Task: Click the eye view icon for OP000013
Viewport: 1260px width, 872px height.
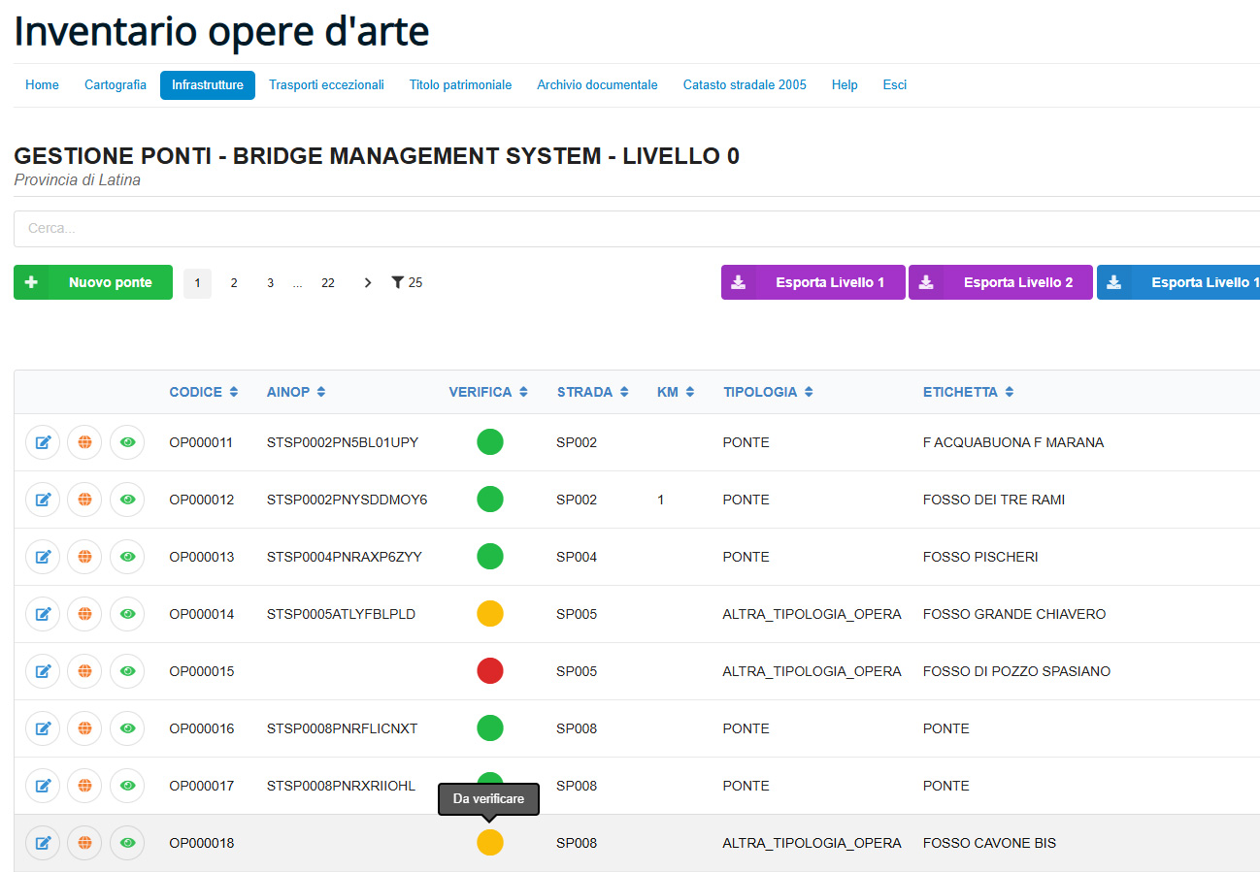Action: click(126, 557)
